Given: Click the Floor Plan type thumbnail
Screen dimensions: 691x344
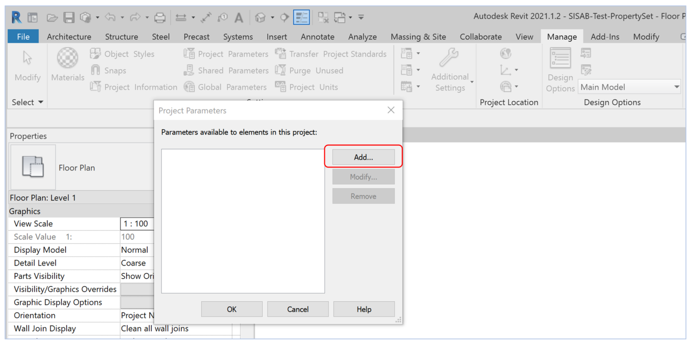Looking at the screenshot, I should click(x=33, y=167).
